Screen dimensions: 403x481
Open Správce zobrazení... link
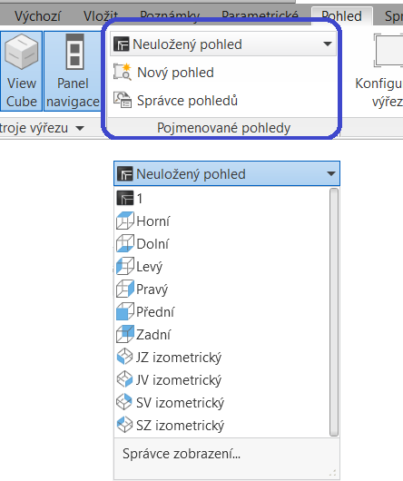click(x=182, y=454)
